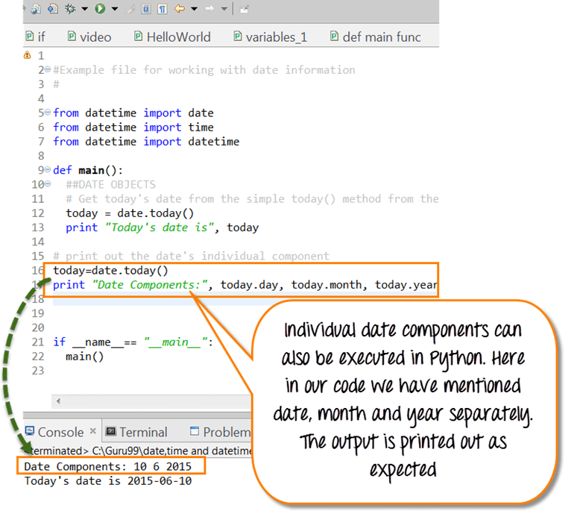Open forward navigation history dropdown
The height and width of the screenshot is (514, 583).
[x=224, y=9]
